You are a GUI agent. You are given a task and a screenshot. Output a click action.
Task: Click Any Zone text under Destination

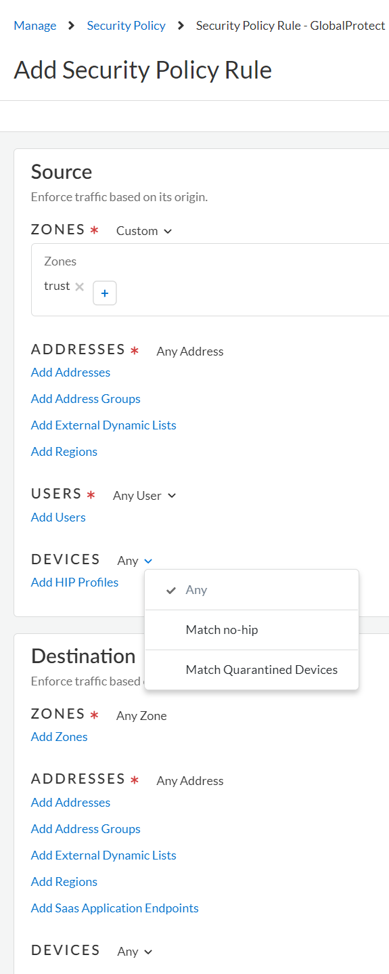141,716
